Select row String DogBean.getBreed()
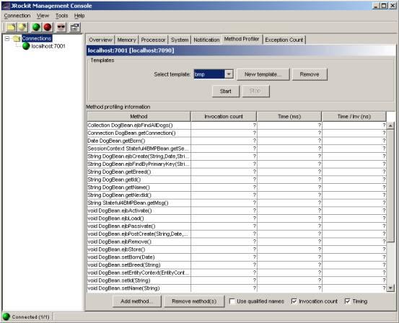Image resolution: width=399 pixels, height=323 pixels. tap(237, 172)
